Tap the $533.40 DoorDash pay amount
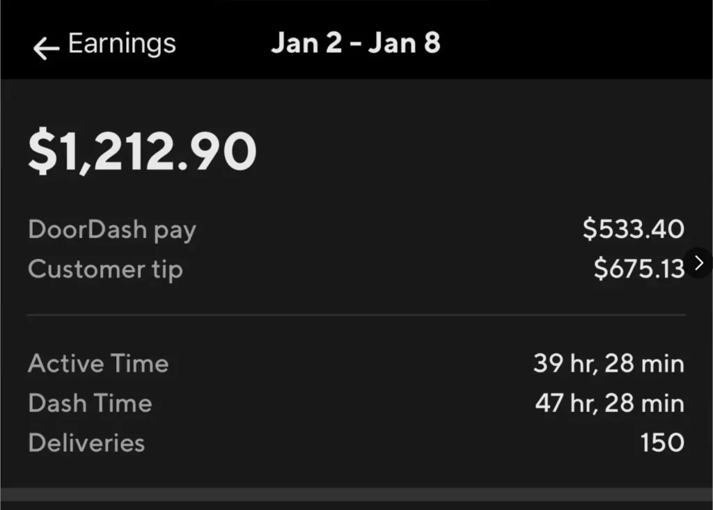 [x=634, y=229]
